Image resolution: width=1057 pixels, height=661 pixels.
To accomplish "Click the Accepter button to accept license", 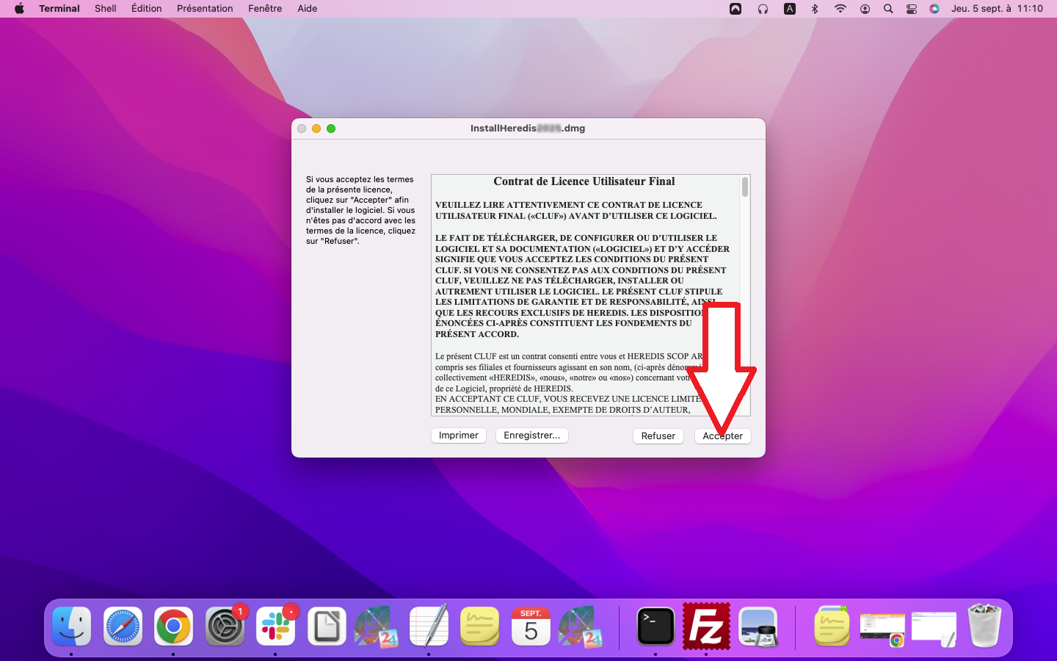I will pyautogui.click(x=722, y=436).
